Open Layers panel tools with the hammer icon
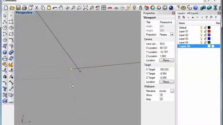The height and width of the screenshot is (125, 223). pyautogui.click(x=211, y=17)
